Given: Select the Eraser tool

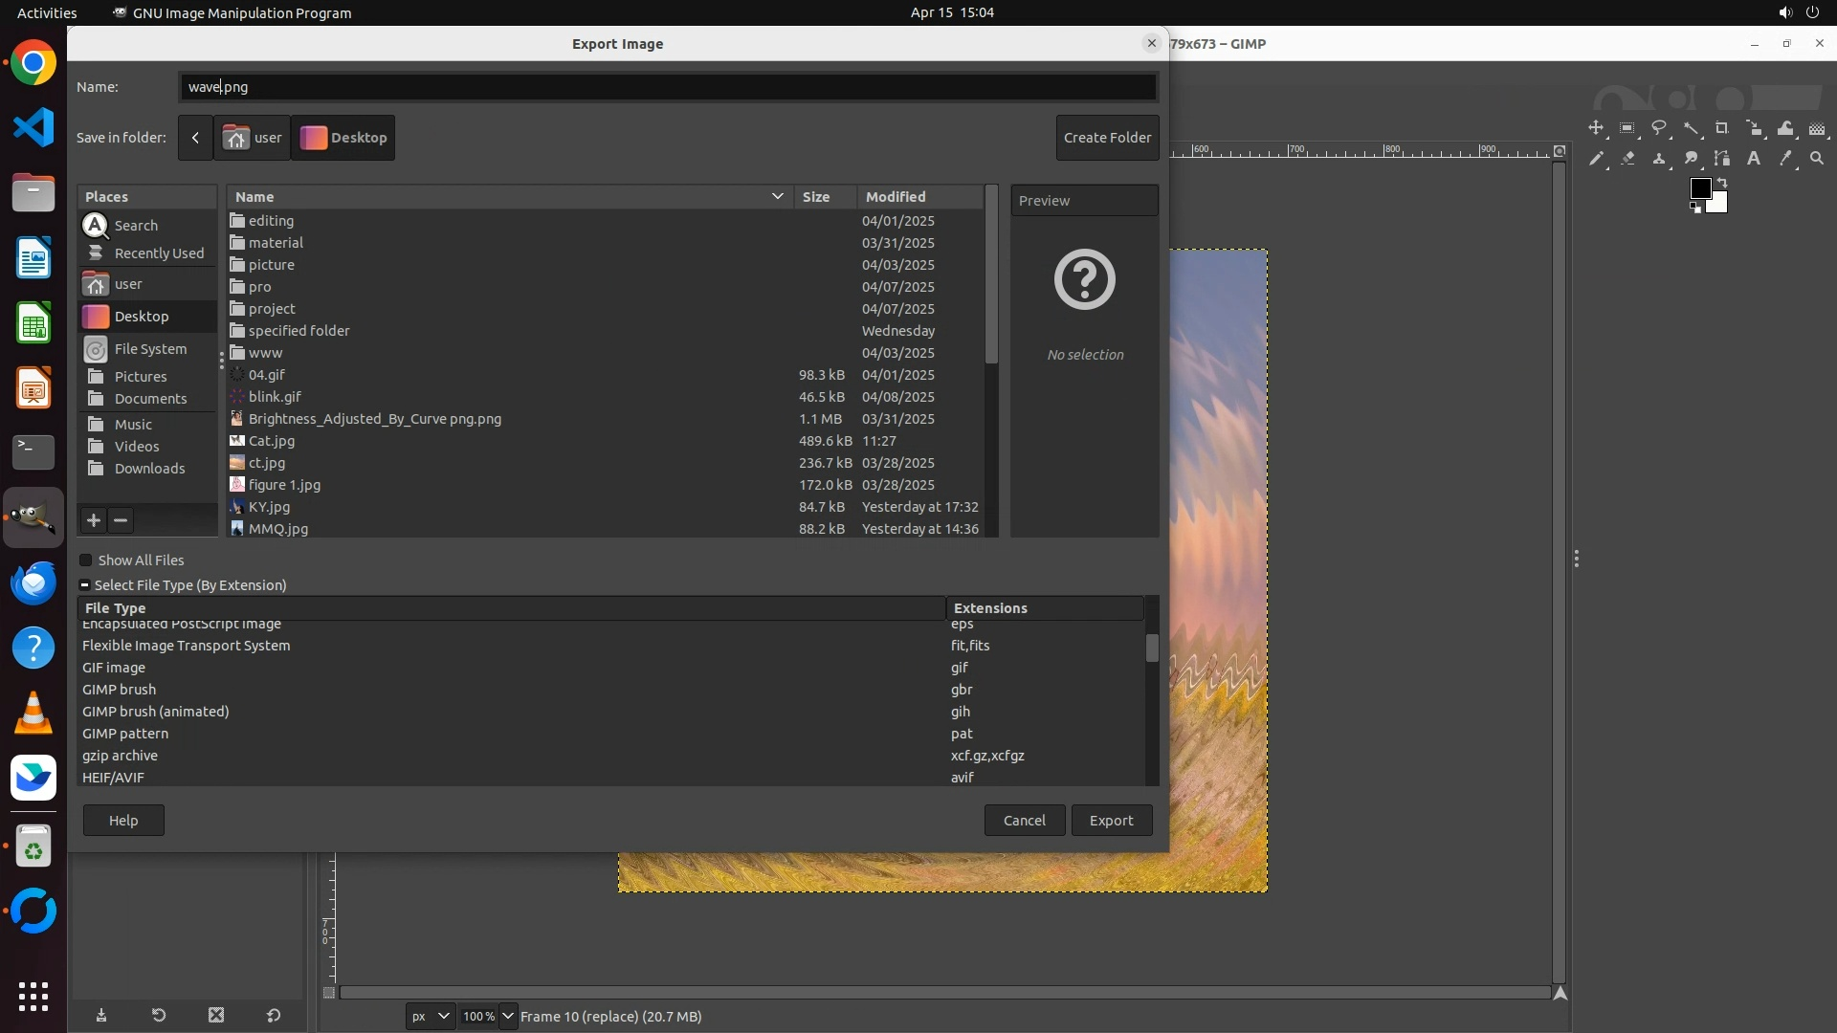Looking at the screenshot, I should [x=1627, y=159].
